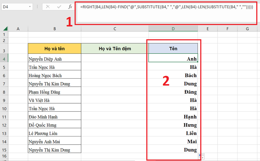
Task: Select row 2 header
Action: (4, 40)
